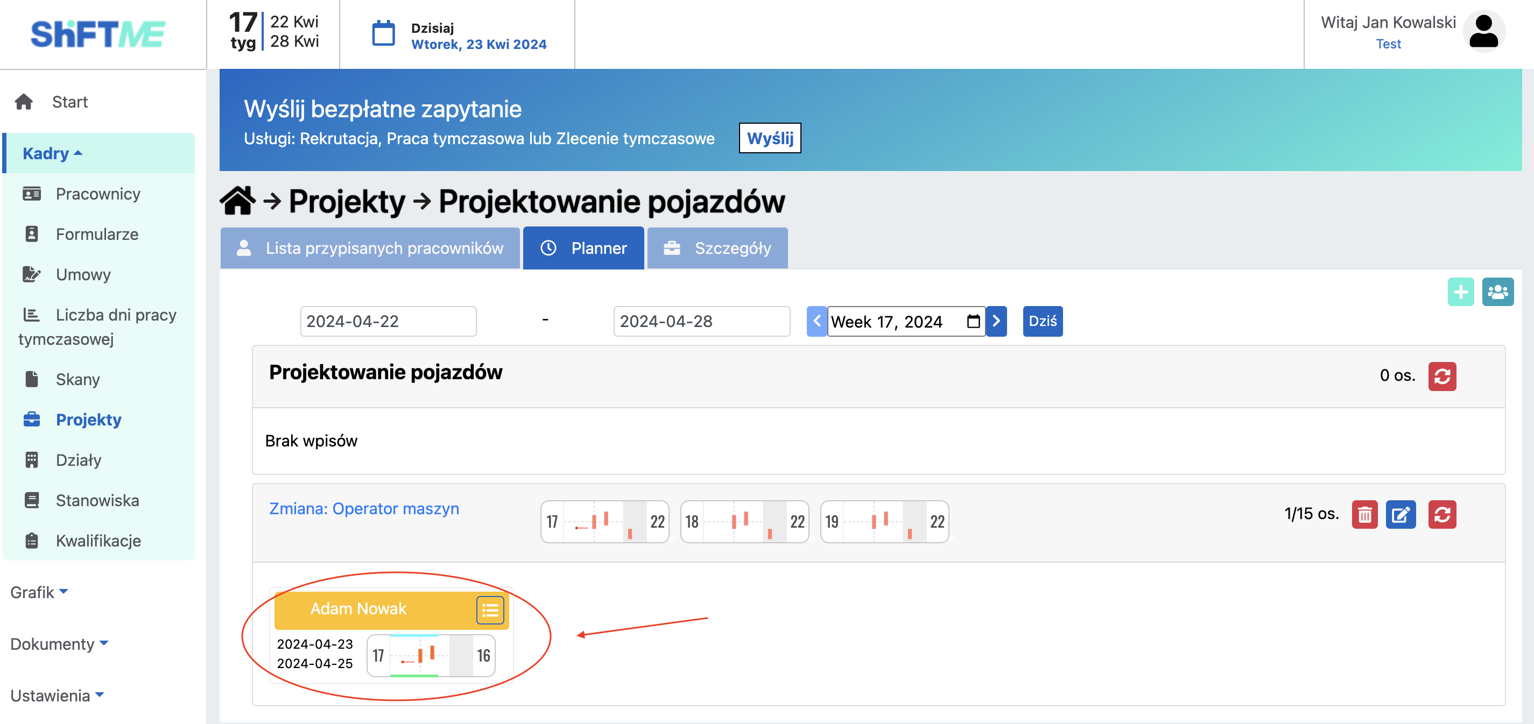Edit the Operator maszyn shift
1534x724 pixels.
(x=1400, y=514)
